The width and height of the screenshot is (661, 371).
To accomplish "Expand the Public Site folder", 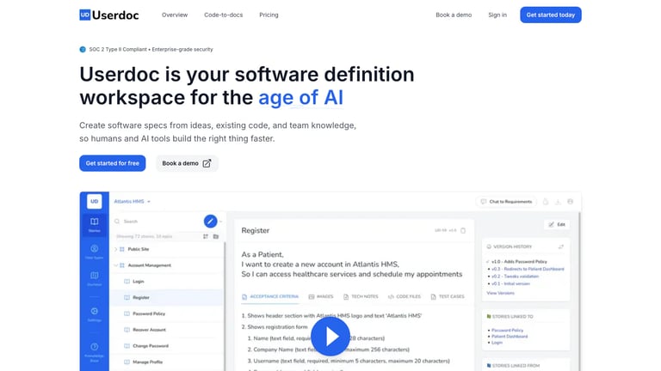I will click(116, 249).
